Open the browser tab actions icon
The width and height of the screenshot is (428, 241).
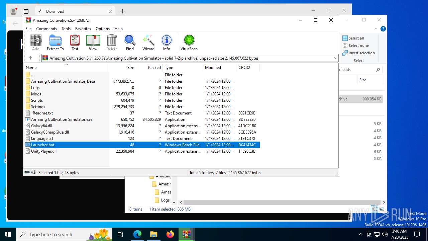pos(26,11)
